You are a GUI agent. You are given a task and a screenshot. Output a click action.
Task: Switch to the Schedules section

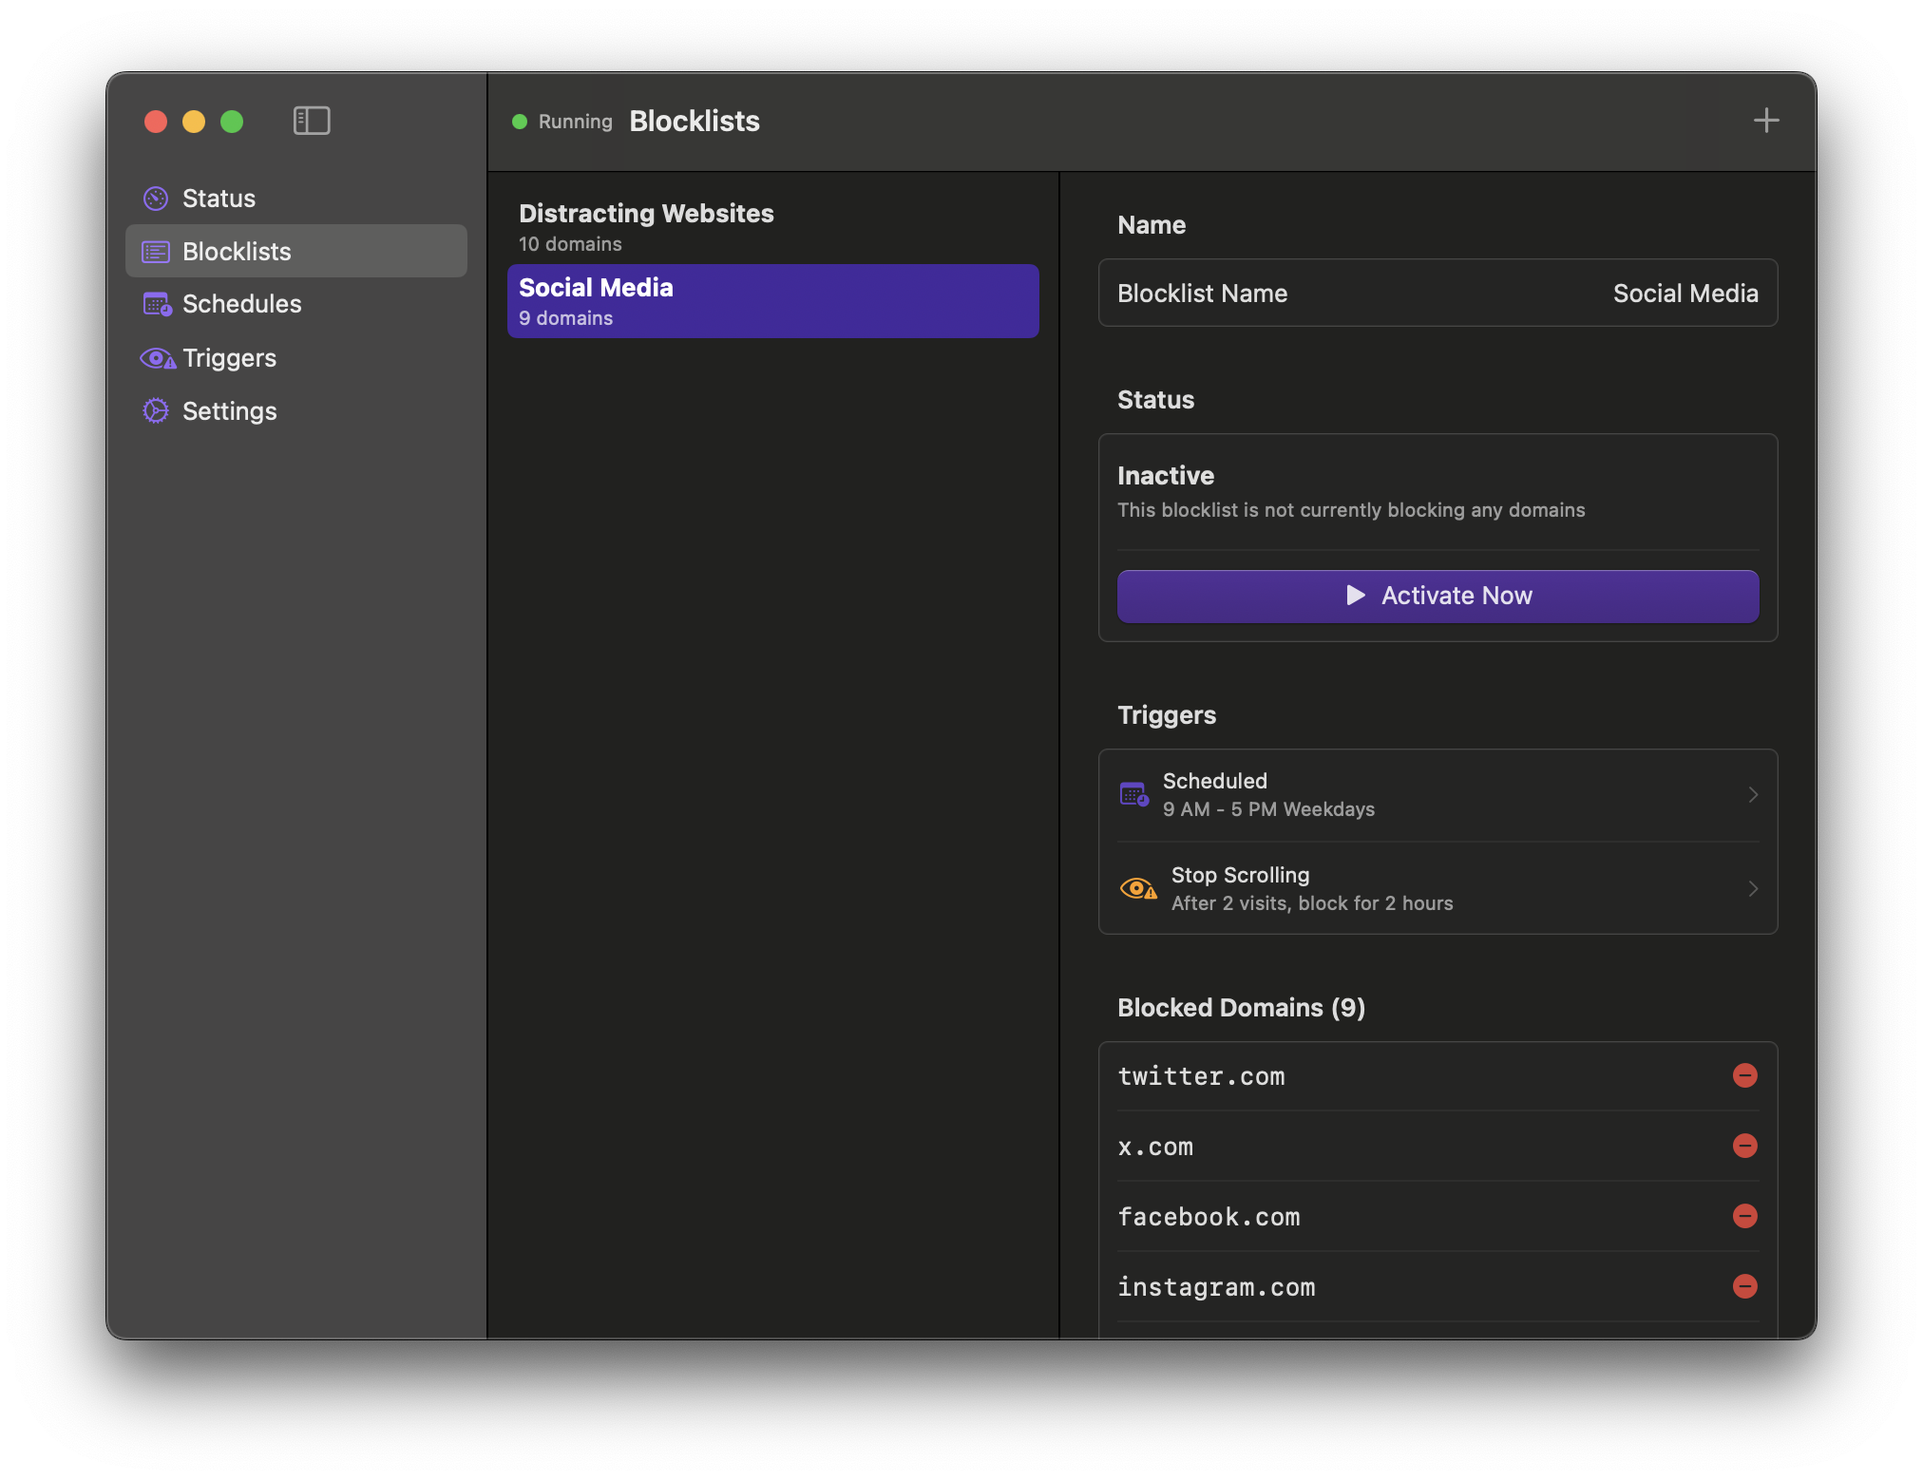point(243,304)
